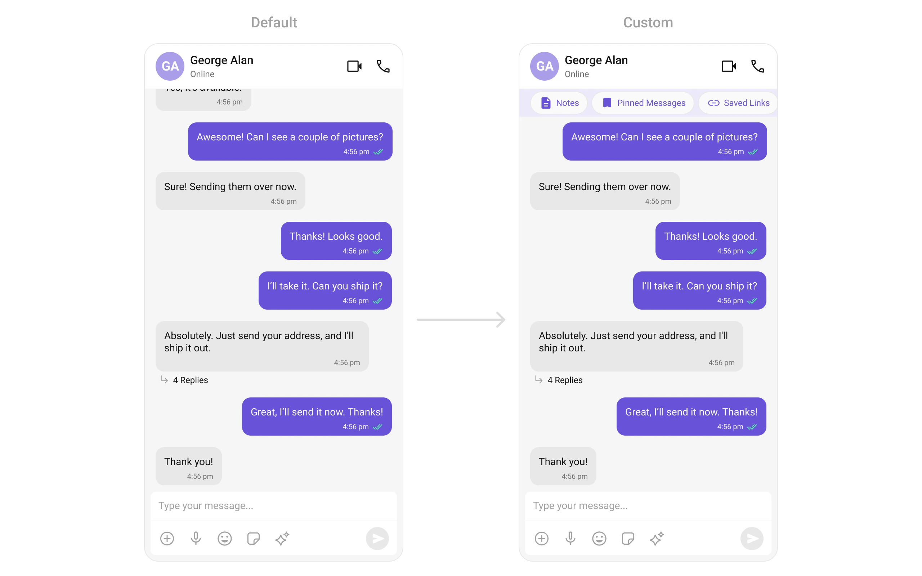The height and width of the screenshot is (576, 922).
Task: Click attachment plus icon in Default composer
Action: 167,538
